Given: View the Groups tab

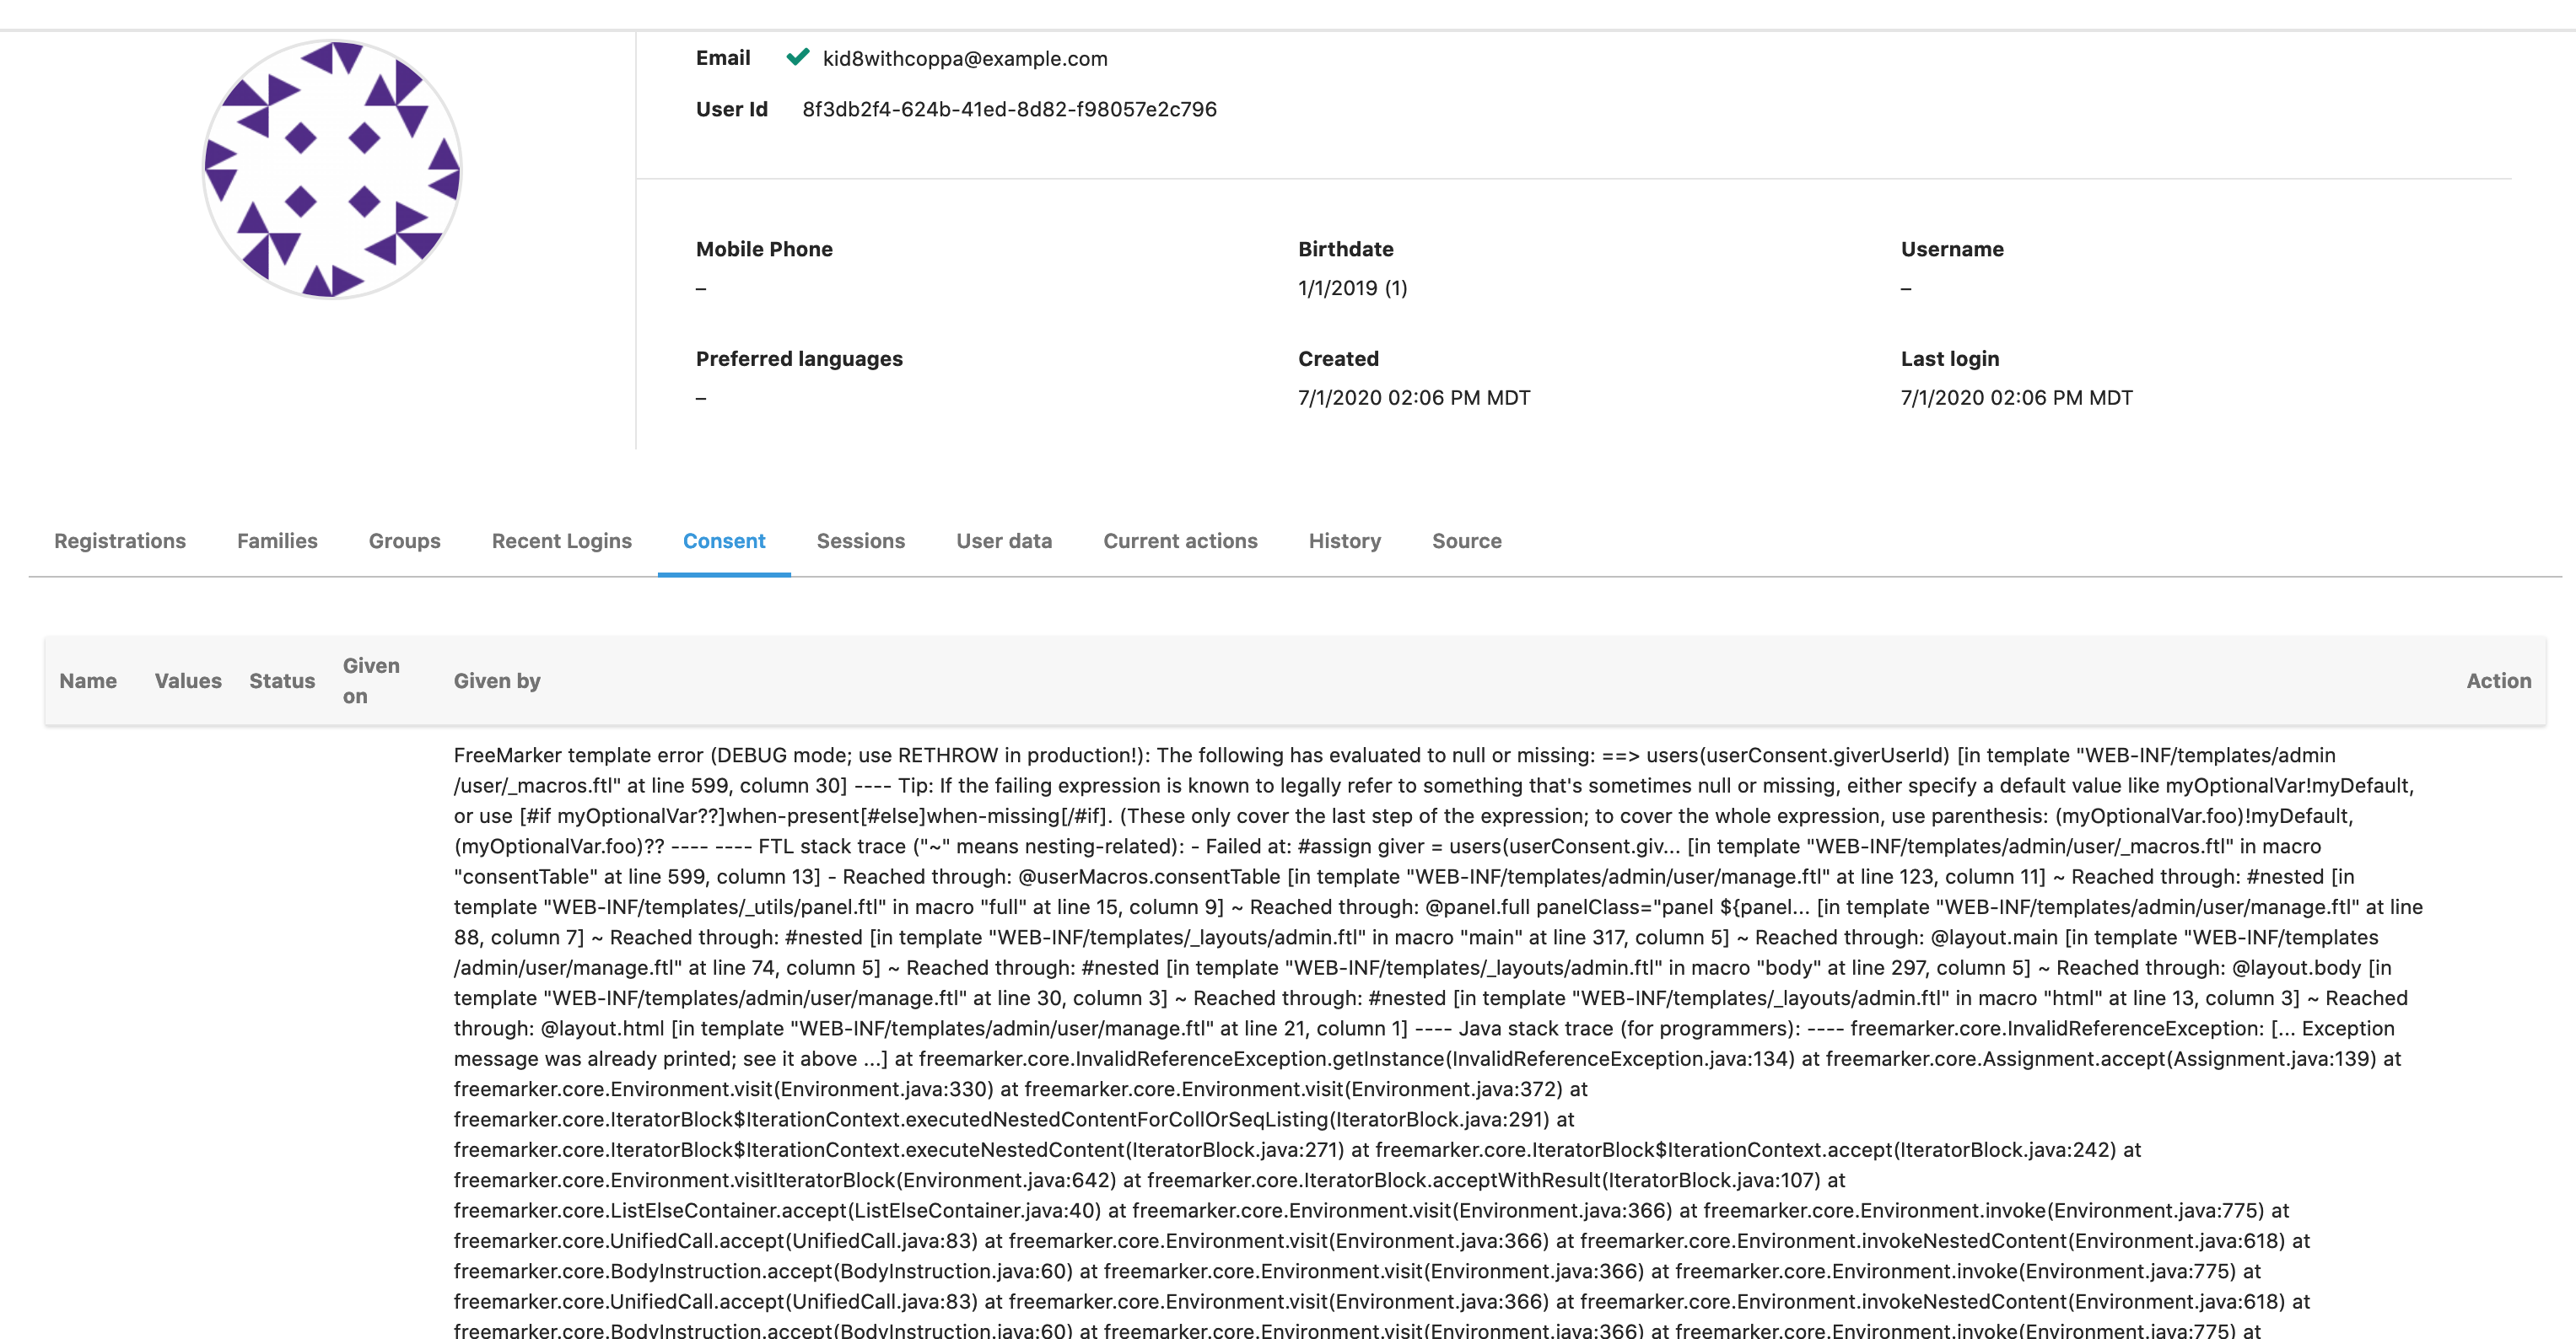Looking at the screenshot, I should click(404, 541).
